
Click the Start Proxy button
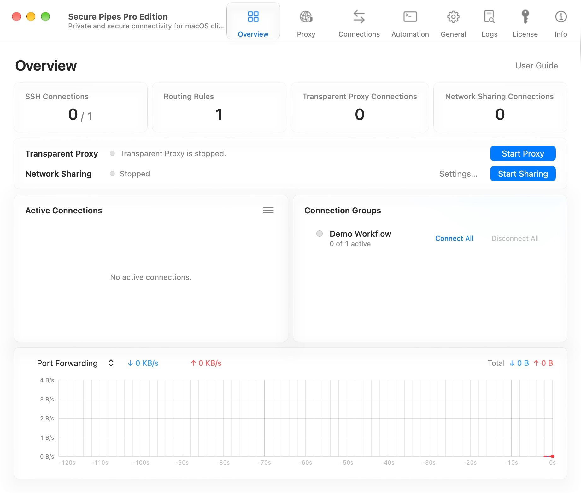(x=523, y=153)
